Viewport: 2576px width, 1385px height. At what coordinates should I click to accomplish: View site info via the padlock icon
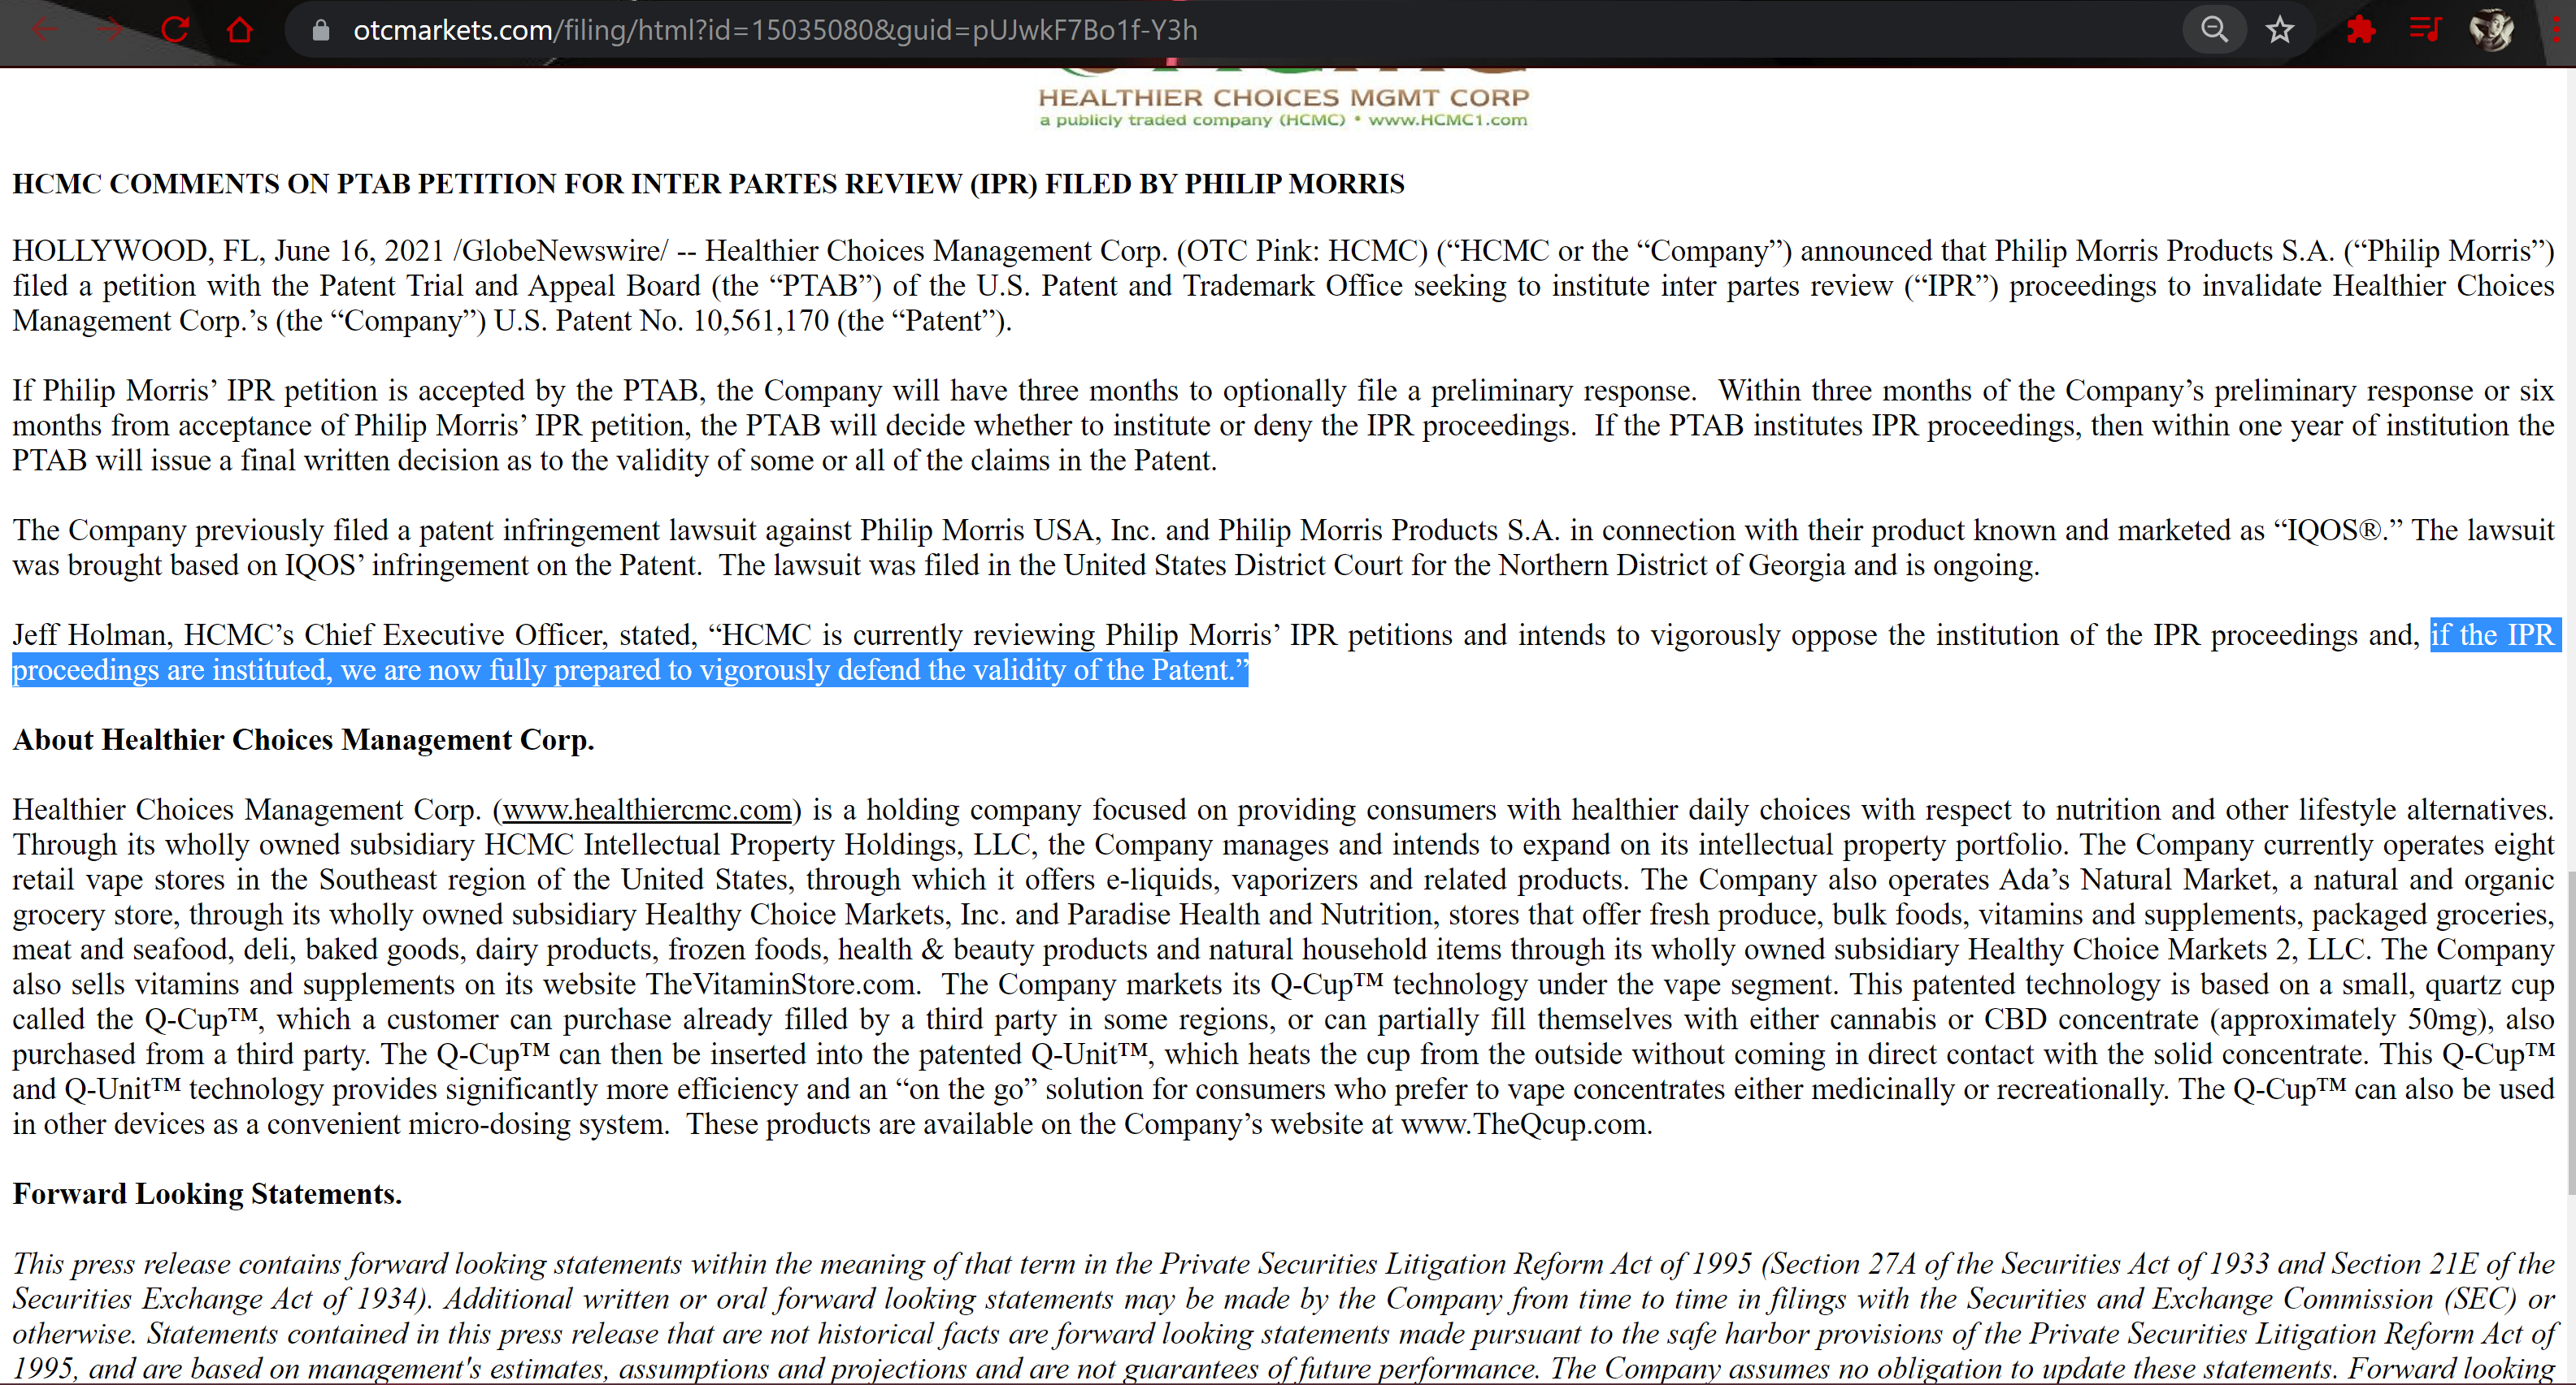(321, 30)
